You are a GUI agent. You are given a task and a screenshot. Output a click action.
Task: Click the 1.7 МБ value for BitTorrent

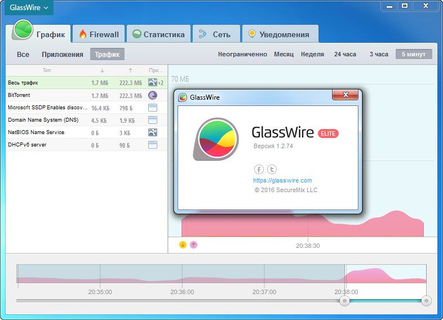point(100,96)
